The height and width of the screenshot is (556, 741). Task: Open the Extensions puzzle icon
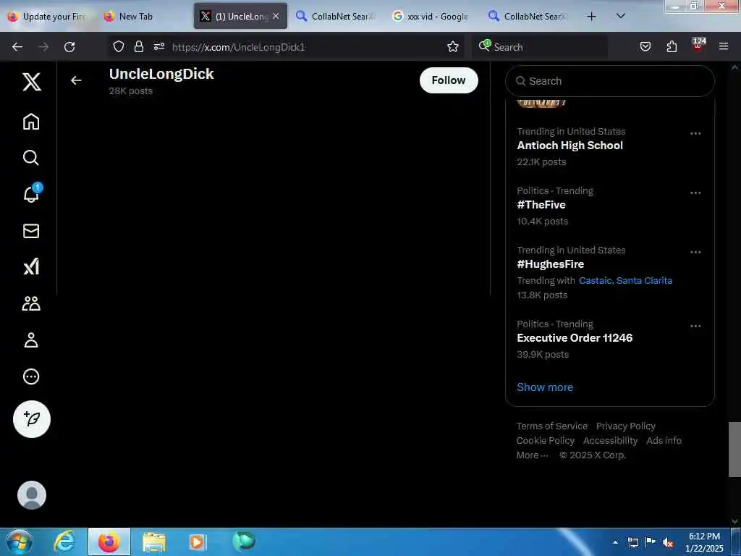pyautogui.click(x=672, y=46)
